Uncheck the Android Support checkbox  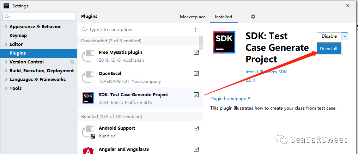(196, 128)
